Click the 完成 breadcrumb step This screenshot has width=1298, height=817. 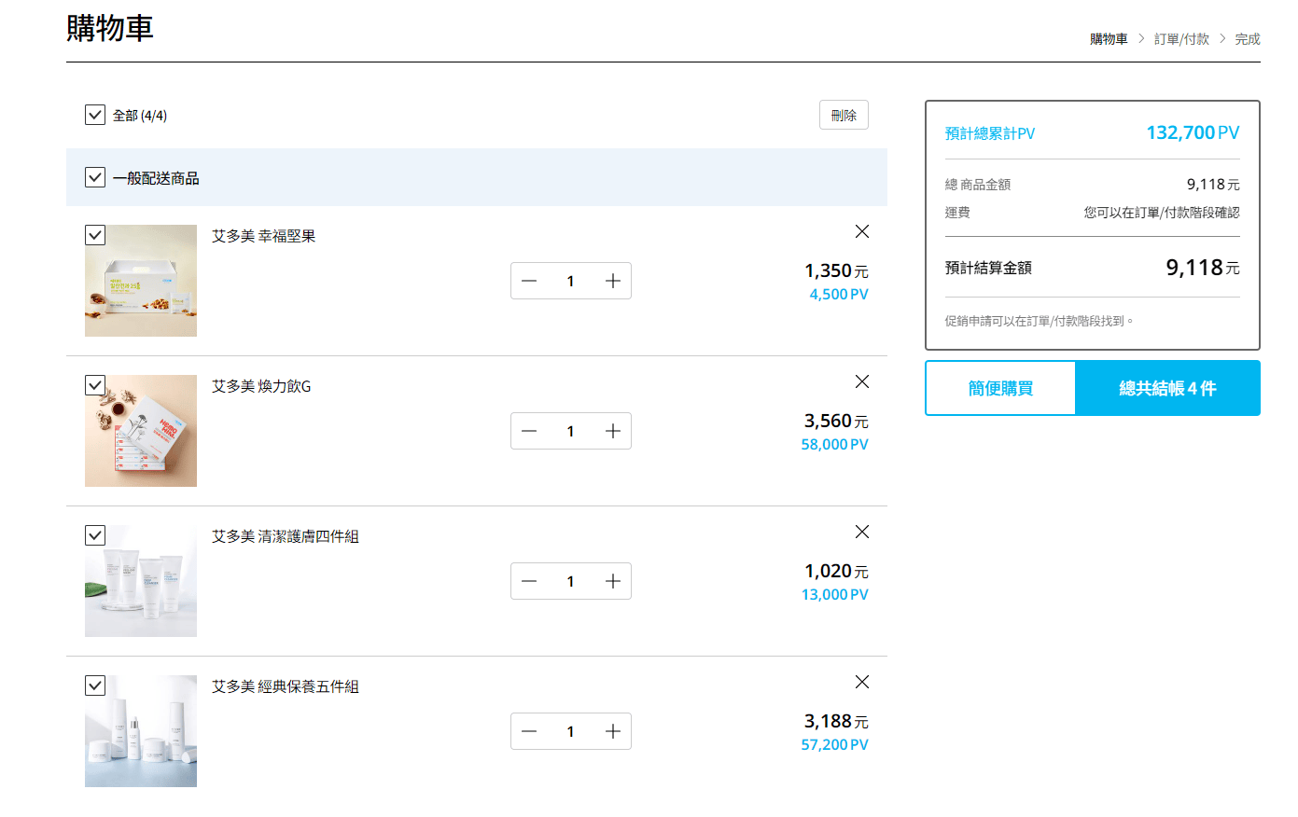(x=1248, y=39)
